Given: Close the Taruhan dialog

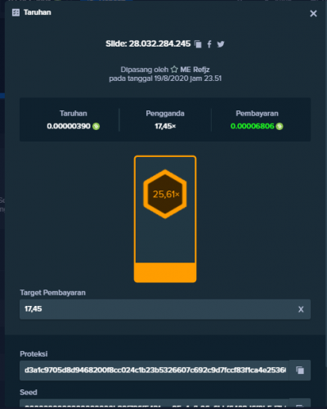Looking at the screenshot, I should (313, 13).
